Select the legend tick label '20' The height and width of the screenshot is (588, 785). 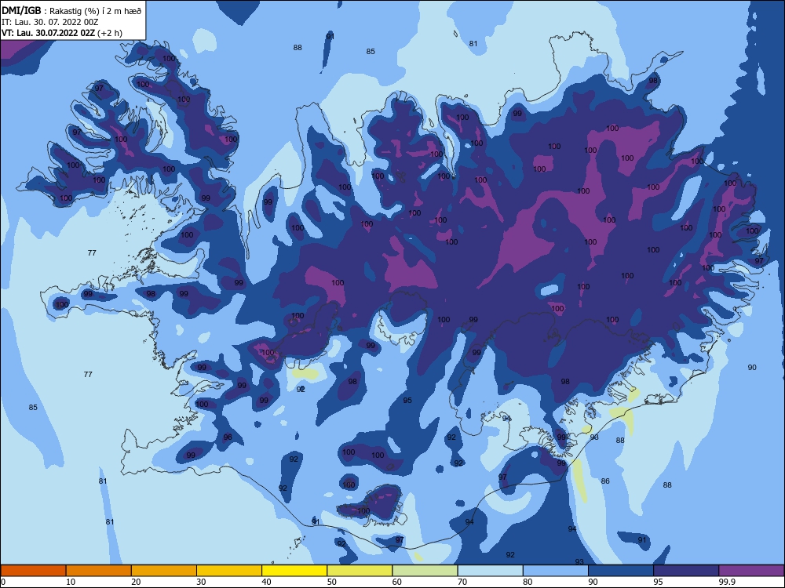[136, 582]
